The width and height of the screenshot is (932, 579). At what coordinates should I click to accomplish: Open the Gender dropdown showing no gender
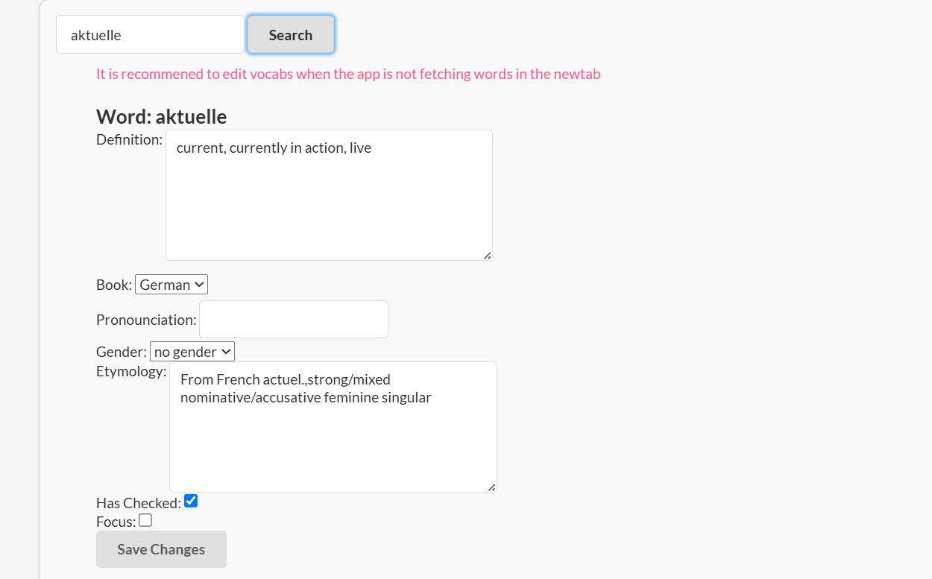click(192, 352)
